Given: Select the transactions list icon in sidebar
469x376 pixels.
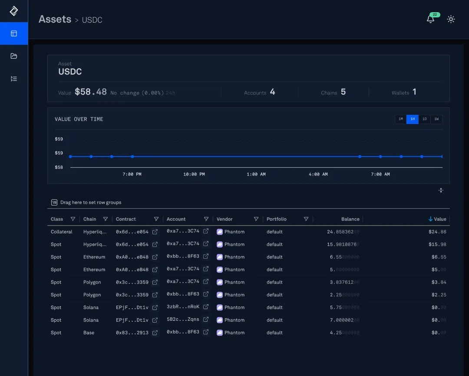Looking at the screenshot, I should [x=13, y=78].
